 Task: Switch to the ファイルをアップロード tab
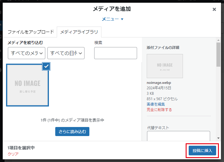(x=31, y=32)
